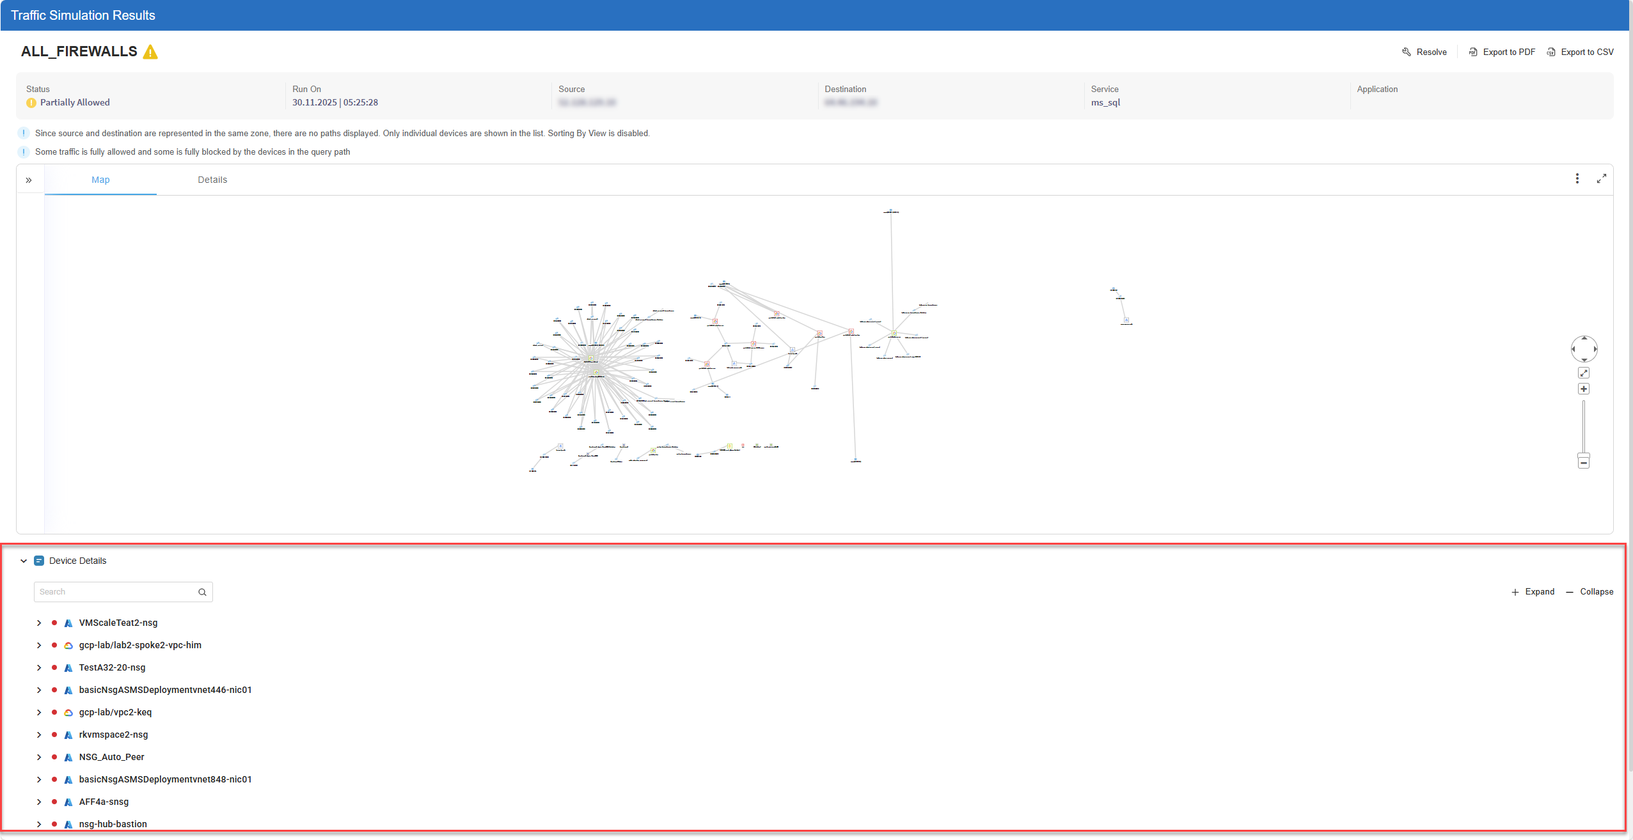The height and width of the screenshot is (840, 1633).
Task: Click the search magnifier icon
Action: pos(202,592)
